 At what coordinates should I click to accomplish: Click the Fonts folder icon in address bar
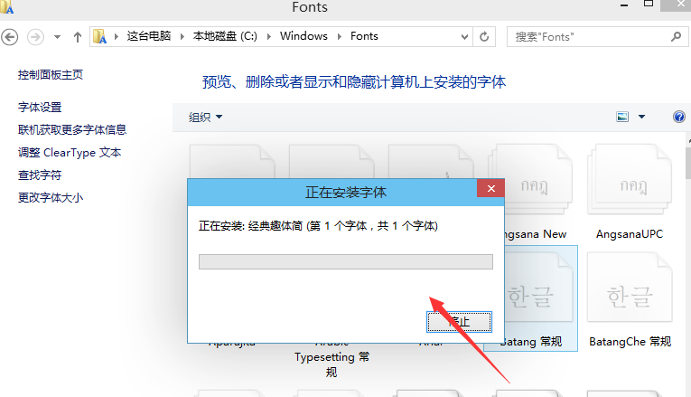101,37
